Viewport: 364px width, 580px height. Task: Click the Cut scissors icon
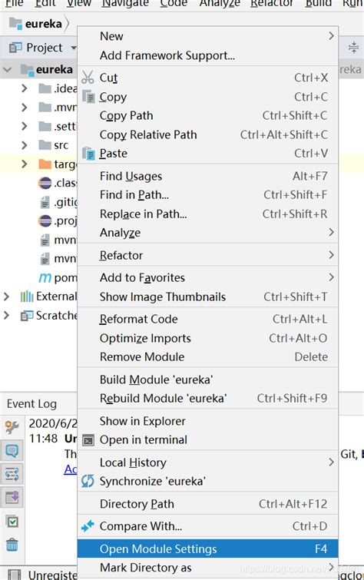[x=88, y=78]
